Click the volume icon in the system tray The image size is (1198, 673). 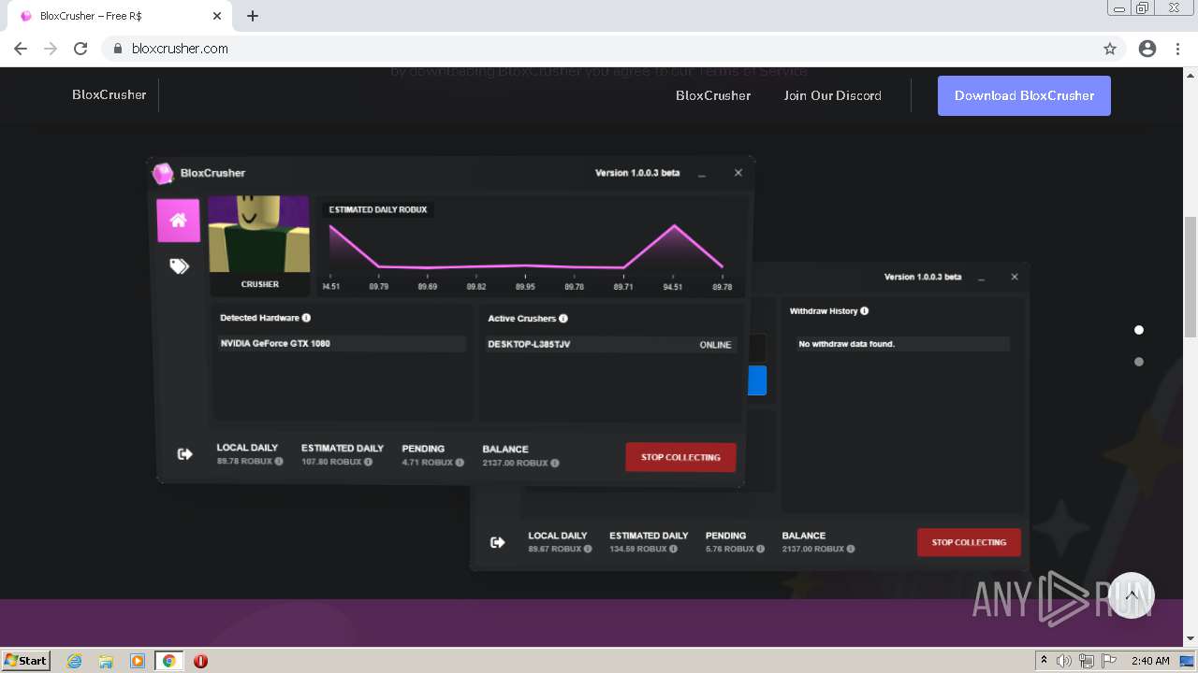pyautogui.click(x=1064, y=661)
